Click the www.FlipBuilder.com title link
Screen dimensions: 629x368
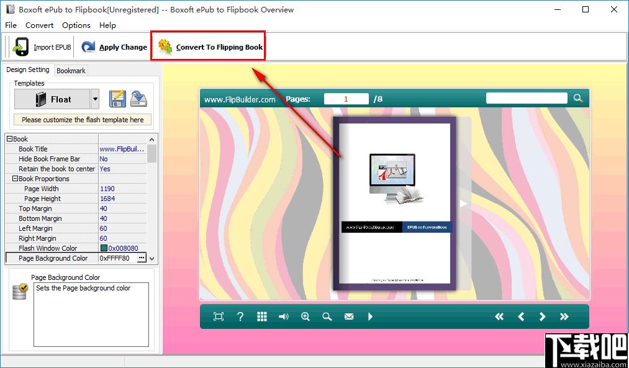coord(240,99)
